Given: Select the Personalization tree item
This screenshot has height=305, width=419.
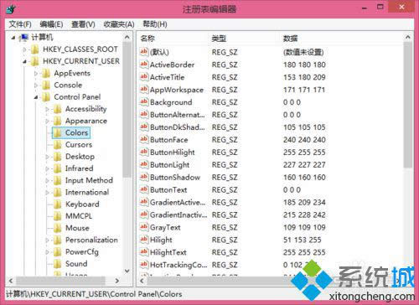Looking at the screenshot, I should click(91, 240).
